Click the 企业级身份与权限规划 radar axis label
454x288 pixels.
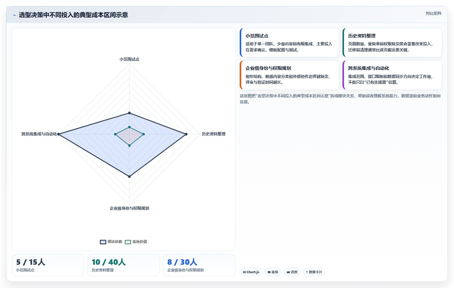tap(129, 208)
